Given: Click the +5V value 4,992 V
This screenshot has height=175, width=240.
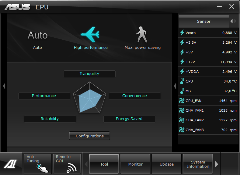Looking at the screenshot, I should 229,52.
